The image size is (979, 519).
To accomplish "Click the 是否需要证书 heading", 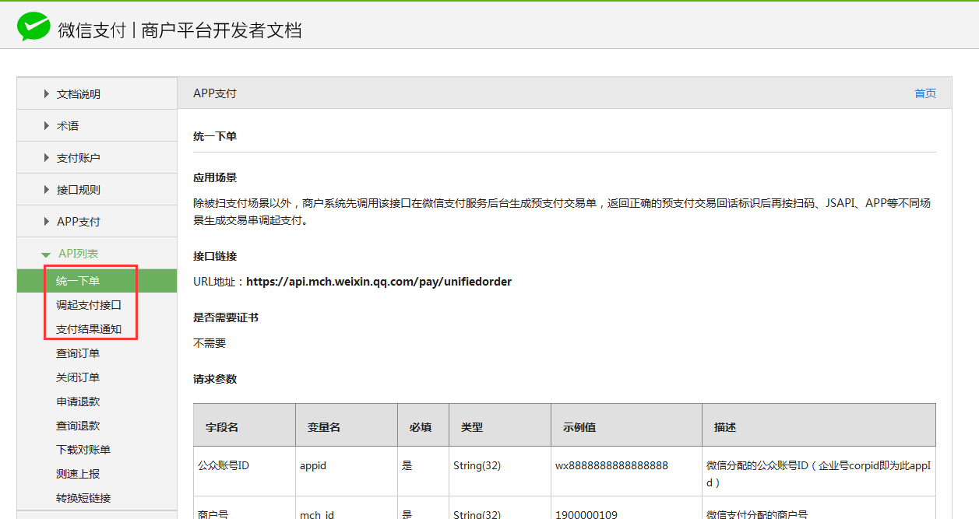I will point(226,317).
